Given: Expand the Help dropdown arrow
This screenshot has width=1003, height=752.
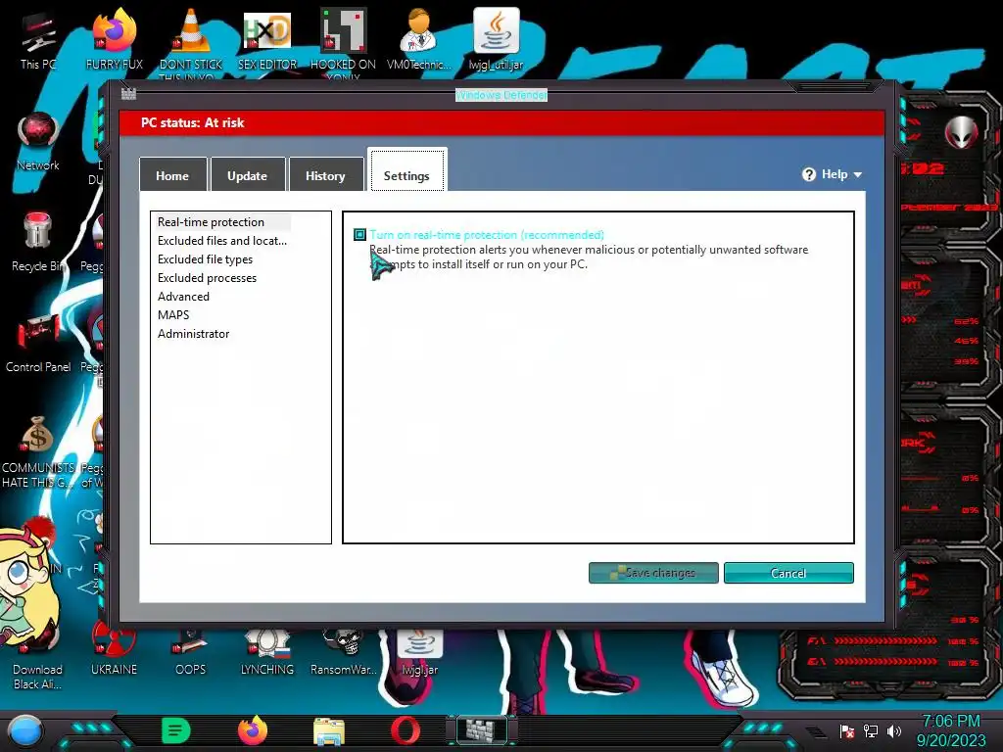Looking at the screenshot, I should [858, 174].
